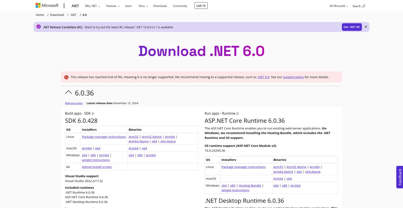This screenshot has width=403, height=208.
Task: Click .NET Desktop Runtime 6.0.36 heading
Action: point(244,201)
